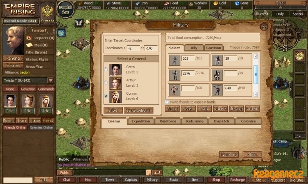The width and height of the screenshot is (308, 184).
Task: Click the TwisterT player portrait
Action: point(13,40)
